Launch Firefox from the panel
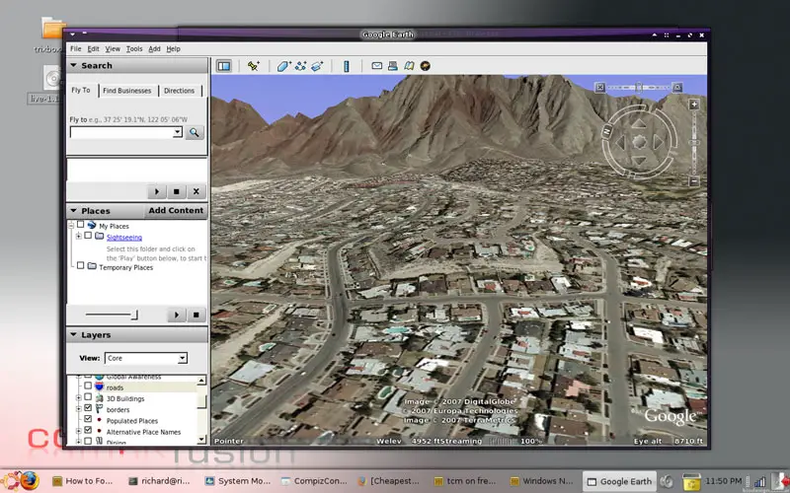790x493 pixels. (x=30, y=480)
